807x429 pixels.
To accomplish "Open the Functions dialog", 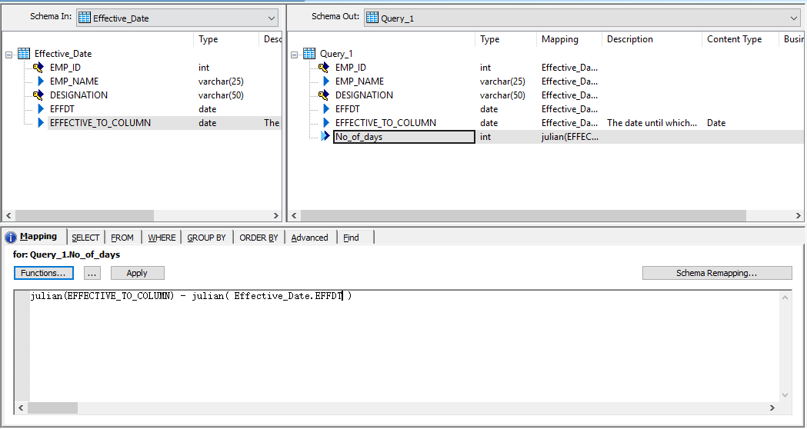I will point(44,273).
